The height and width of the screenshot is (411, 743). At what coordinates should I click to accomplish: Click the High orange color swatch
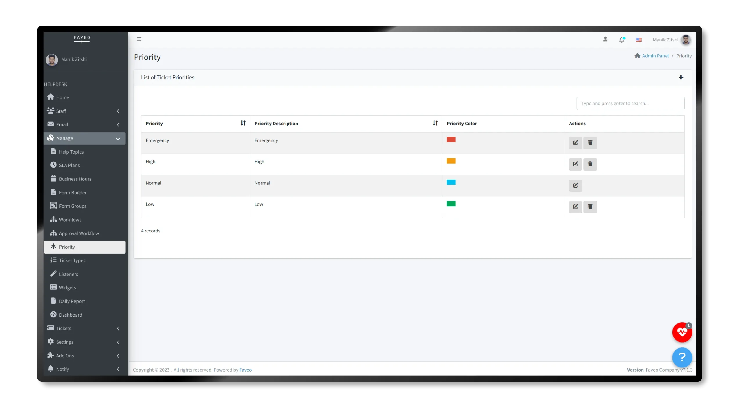pos(451,161)
